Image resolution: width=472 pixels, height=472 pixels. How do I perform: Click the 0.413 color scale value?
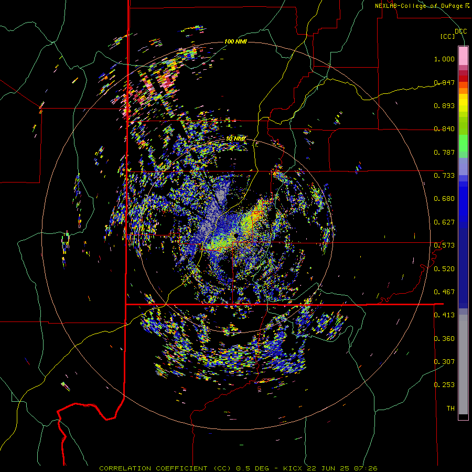click(444, 315)
